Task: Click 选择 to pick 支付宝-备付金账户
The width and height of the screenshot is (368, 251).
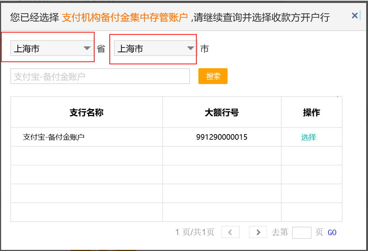Action: (x=308, y=137)
